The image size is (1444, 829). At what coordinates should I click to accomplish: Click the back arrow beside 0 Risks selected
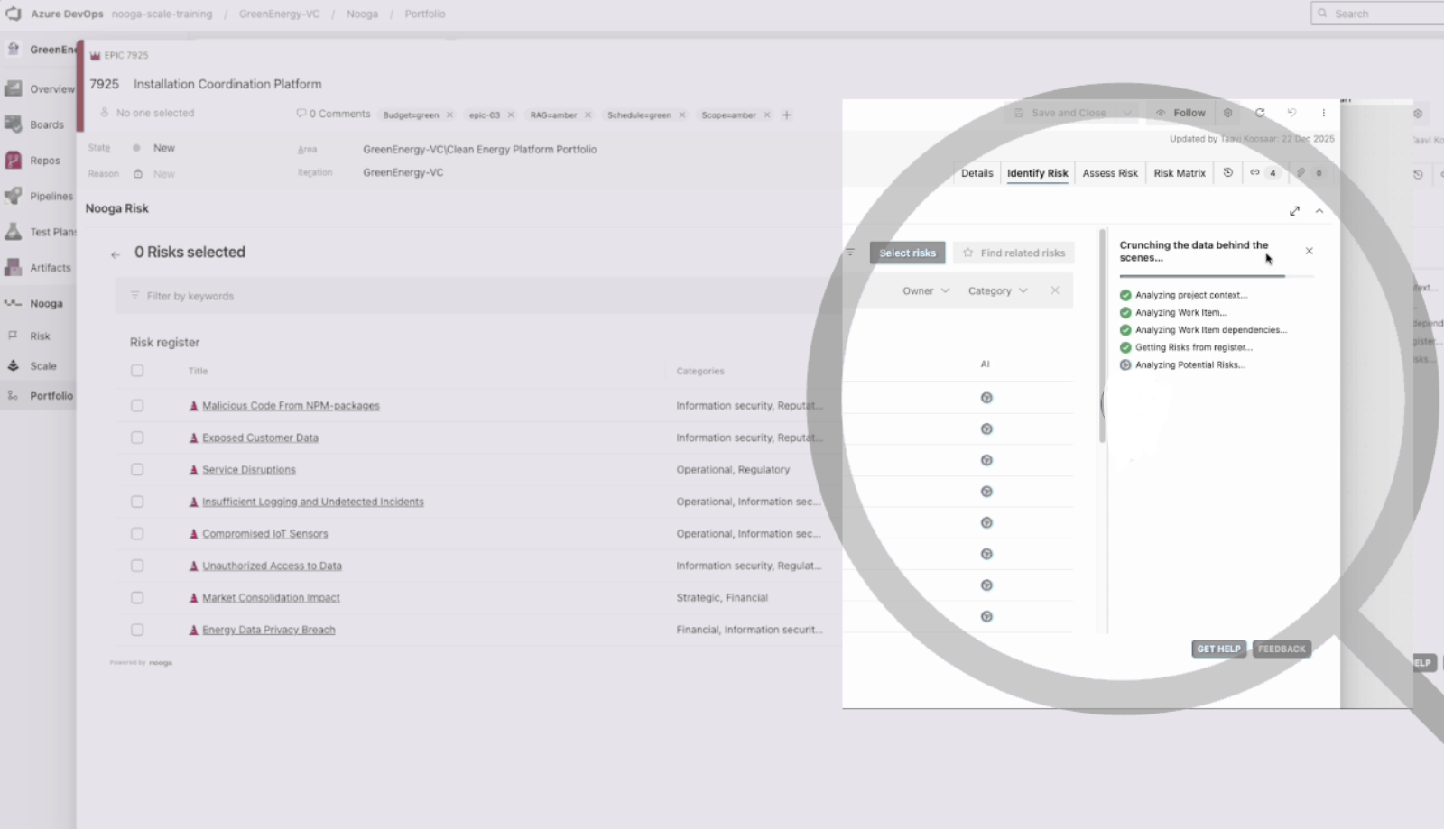pyautogui.click(x=116, y=254)
